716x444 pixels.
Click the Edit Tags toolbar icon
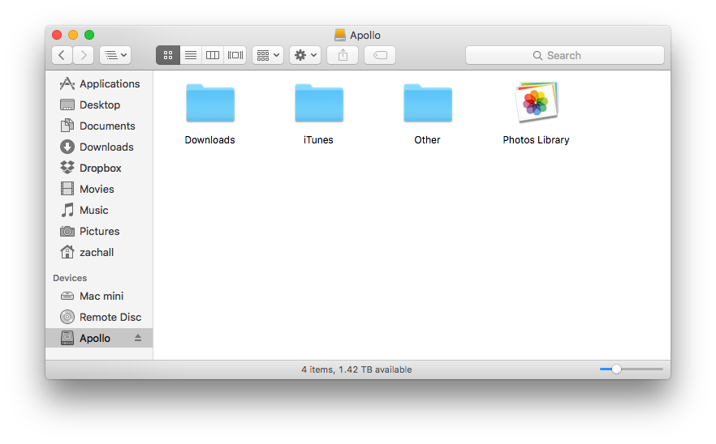(x=380, y=55)
